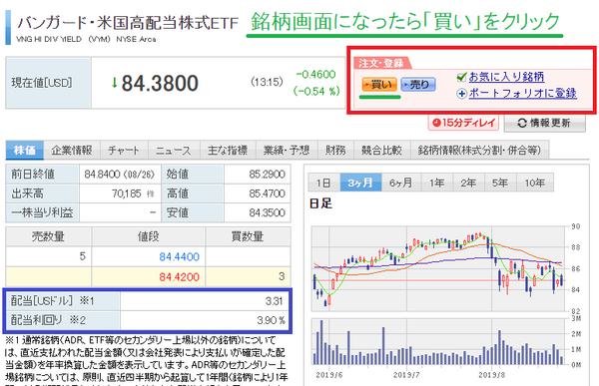Click the dividend value 3.31
Viewport: 599px width, 386px height.
[x=275, y=301]
